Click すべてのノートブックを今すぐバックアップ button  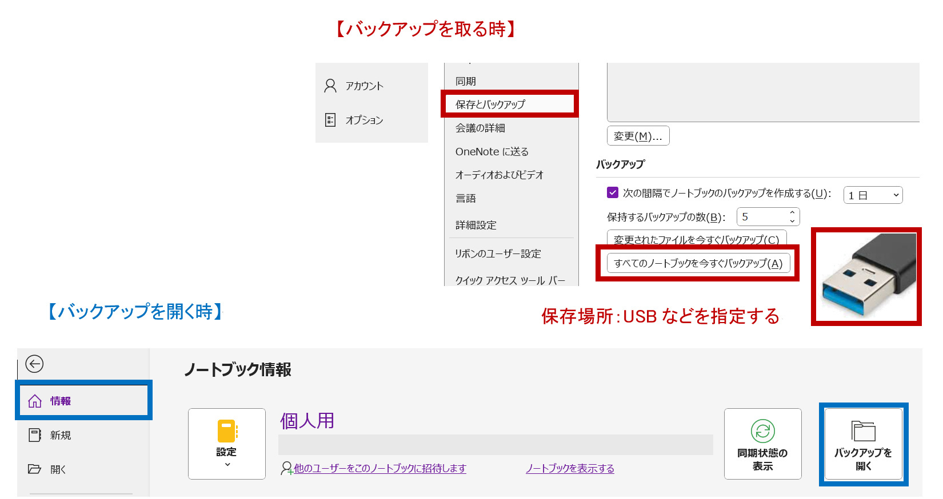tap(698, 263)
